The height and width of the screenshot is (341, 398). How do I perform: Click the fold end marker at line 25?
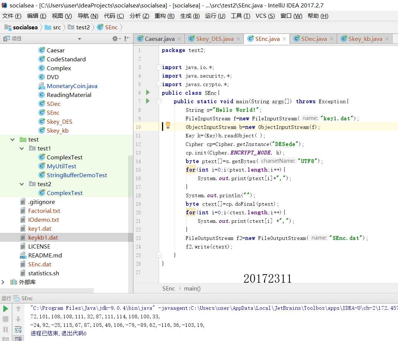click(159, 255)
